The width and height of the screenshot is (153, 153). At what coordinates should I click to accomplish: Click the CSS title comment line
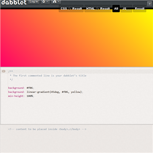tap(48, 76)
